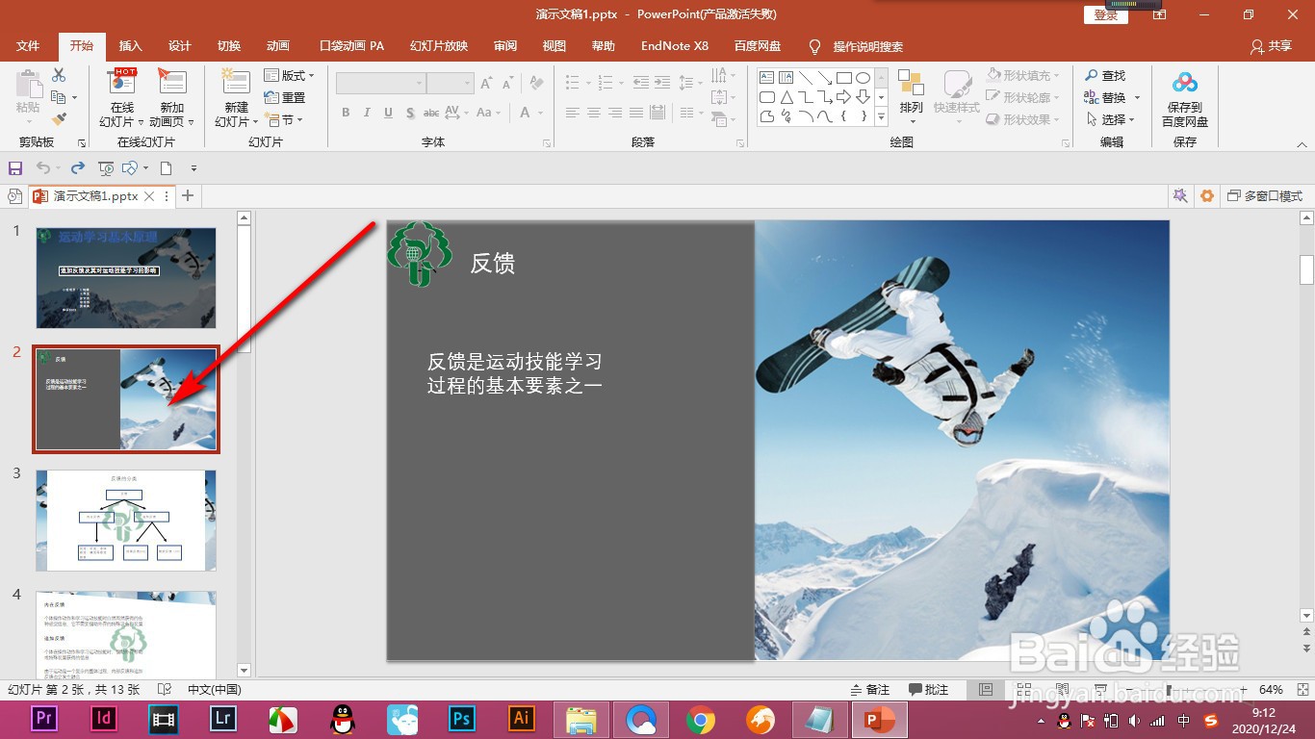The height and width of the screenshot is (739, 1315).
Task: Open the EndNote X8 tab
Action: click(675, 46)
